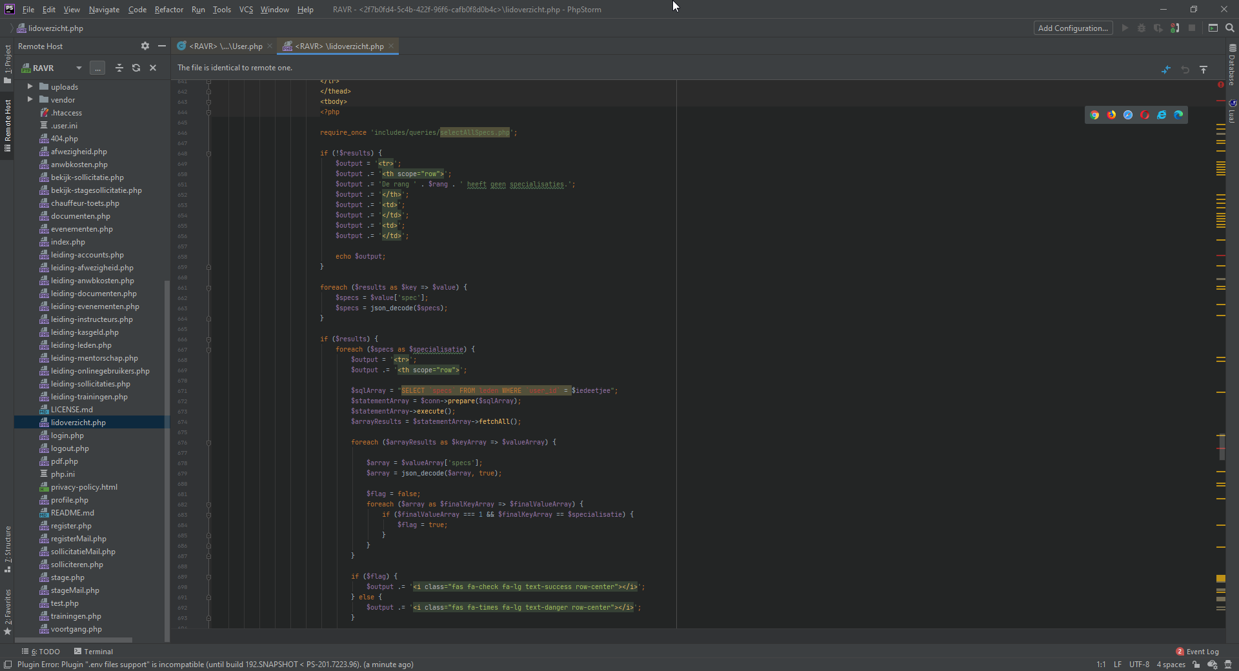
Task: Expand the vendor folder
Action: [30, 99]
